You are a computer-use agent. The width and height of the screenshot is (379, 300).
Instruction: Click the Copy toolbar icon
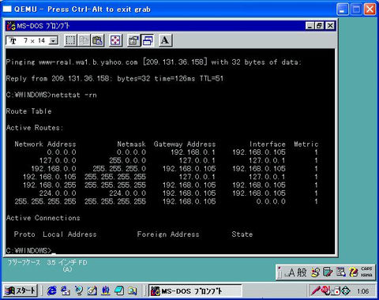[84, 40]
